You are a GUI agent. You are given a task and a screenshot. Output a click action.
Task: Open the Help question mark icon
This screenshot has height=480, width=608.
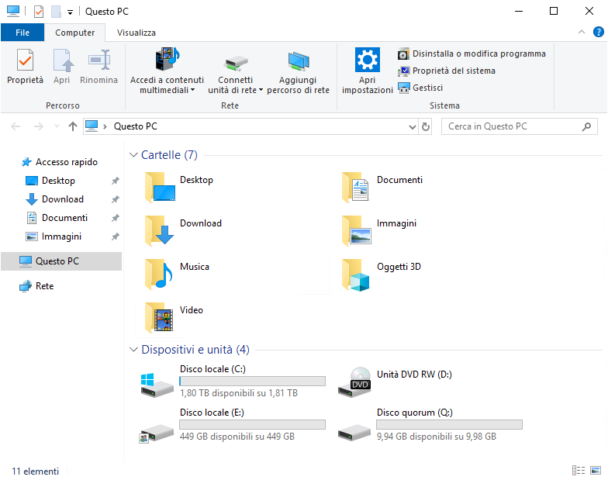[599, 32]
